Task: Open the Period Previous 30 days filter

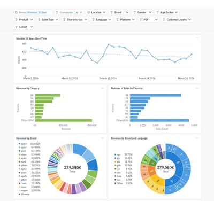Action: (x=33, y=12)
